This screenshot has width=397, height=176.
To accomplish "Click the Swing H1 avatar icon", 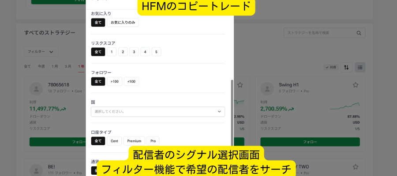I will [x=267, y=88].
